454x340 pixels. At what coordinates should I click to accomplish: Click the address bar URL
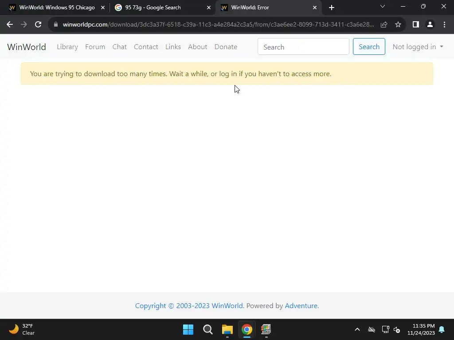pyautogui.click(x=218, y=25)
